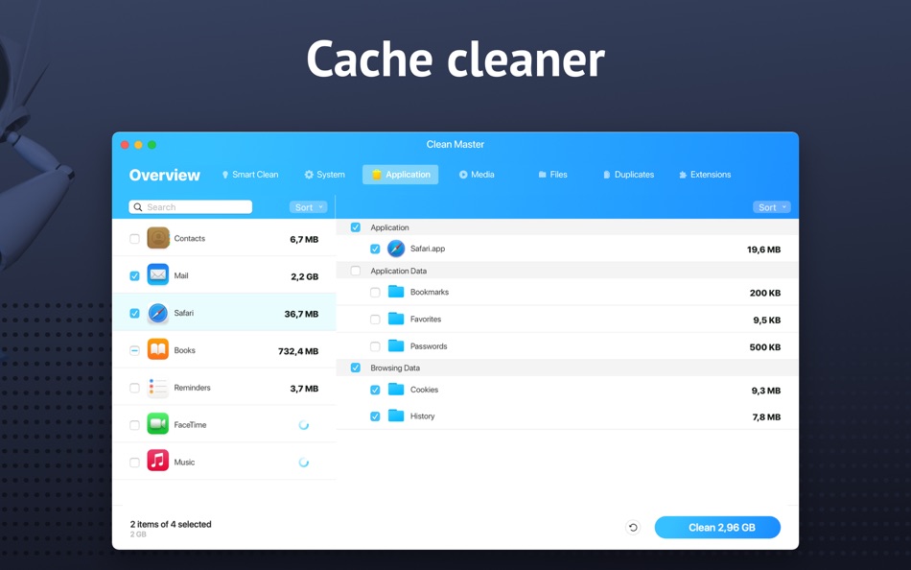911x570 pixels.
Task: Click the Reminders app icon
Action: point(158,388)
